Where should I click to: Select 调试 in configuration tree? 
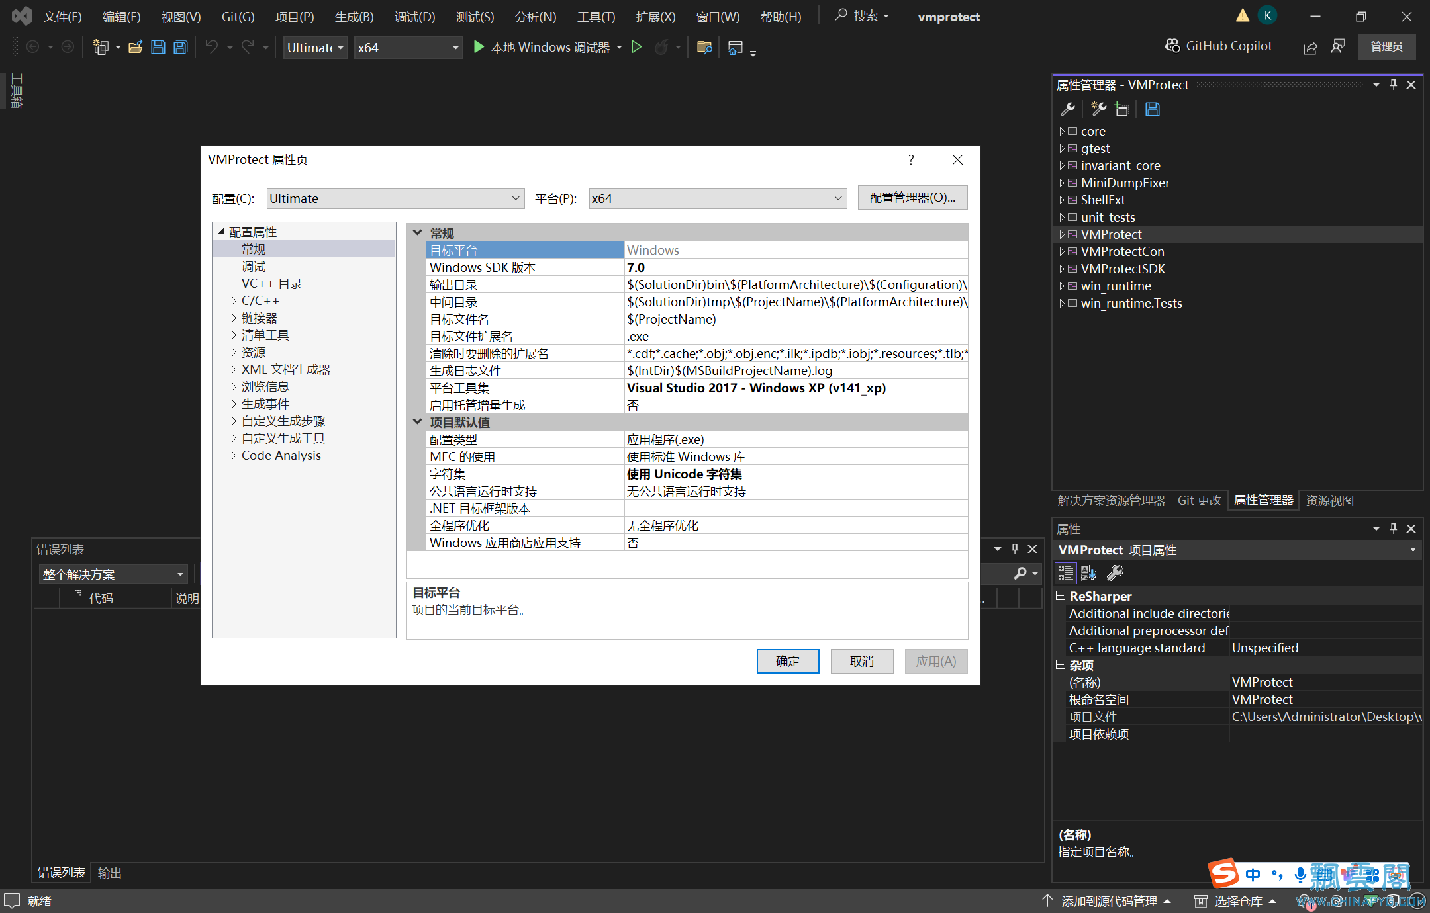pos(254,267)
